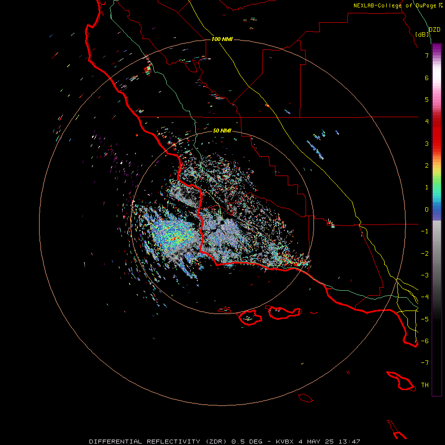
Task: Click the 3 value on the color scale
Action: [427, 143]
